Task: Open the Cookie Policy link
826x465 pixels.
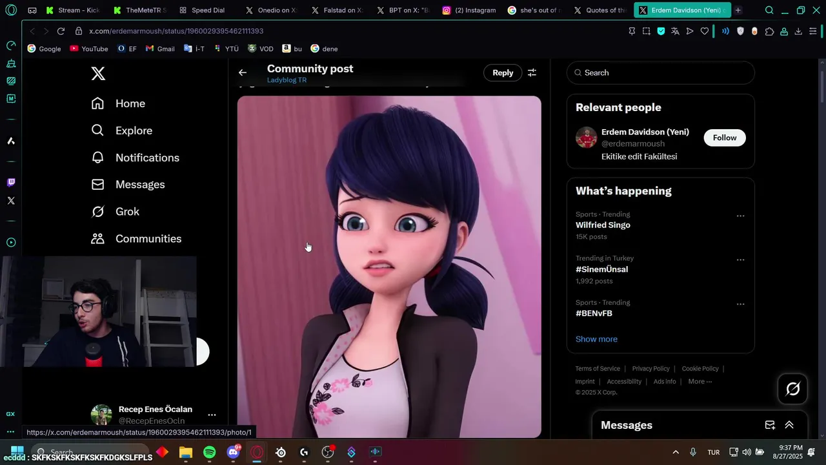Action: [700, 369]
